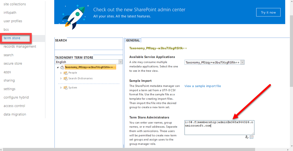This screenshot has width=293, height=151.
Task: Expand the Search Dictionaries node
Action: click(x=61, y=78)
